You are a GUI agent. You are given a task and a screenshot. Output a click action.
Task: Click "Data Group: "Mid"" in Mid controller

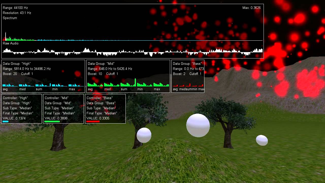point(58,103)
